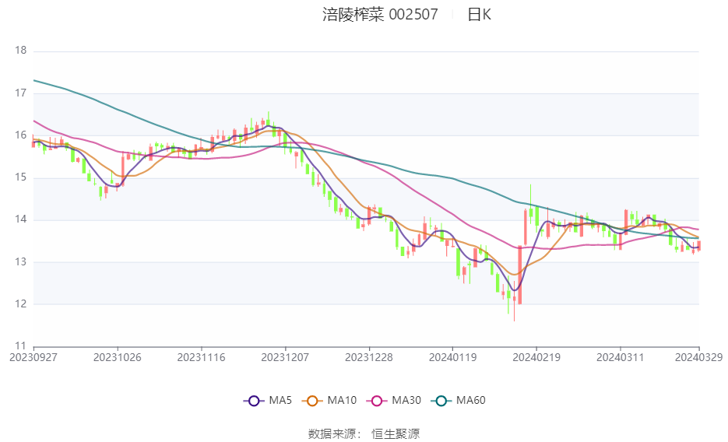Click the 18 price axis label
The height and width of the screenshot is (442, 728).
(20, 51)
